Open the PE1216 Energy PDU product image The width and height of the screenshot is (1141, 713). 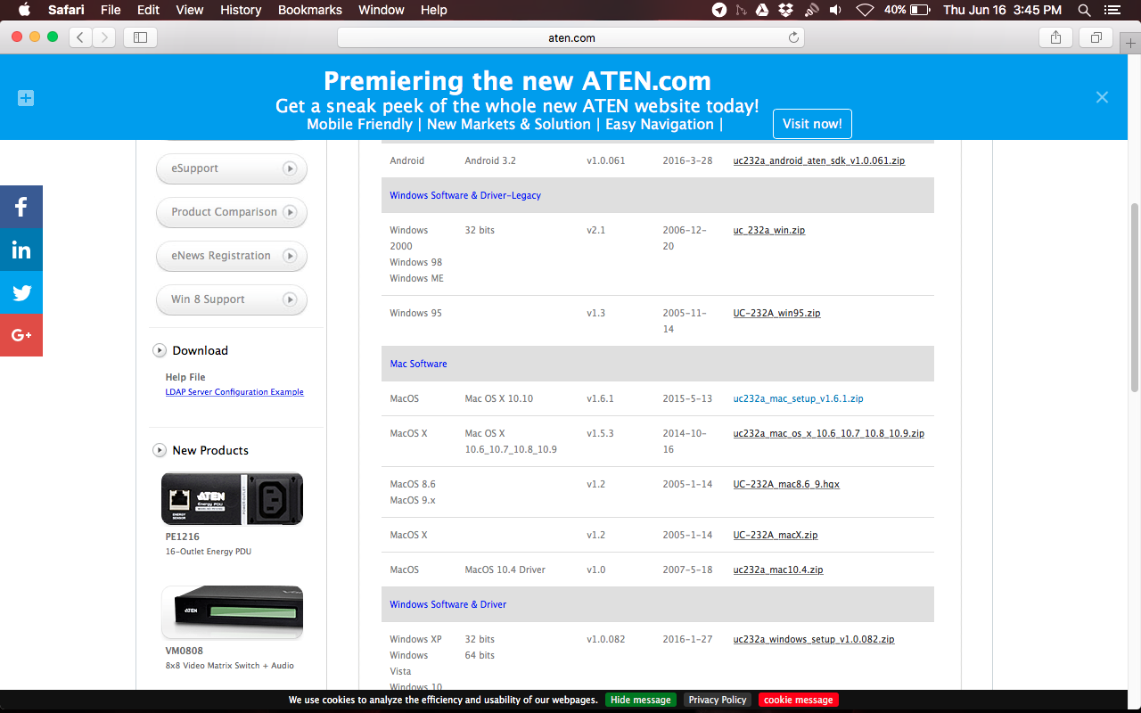pyautogui.click(x=232, y=498)
